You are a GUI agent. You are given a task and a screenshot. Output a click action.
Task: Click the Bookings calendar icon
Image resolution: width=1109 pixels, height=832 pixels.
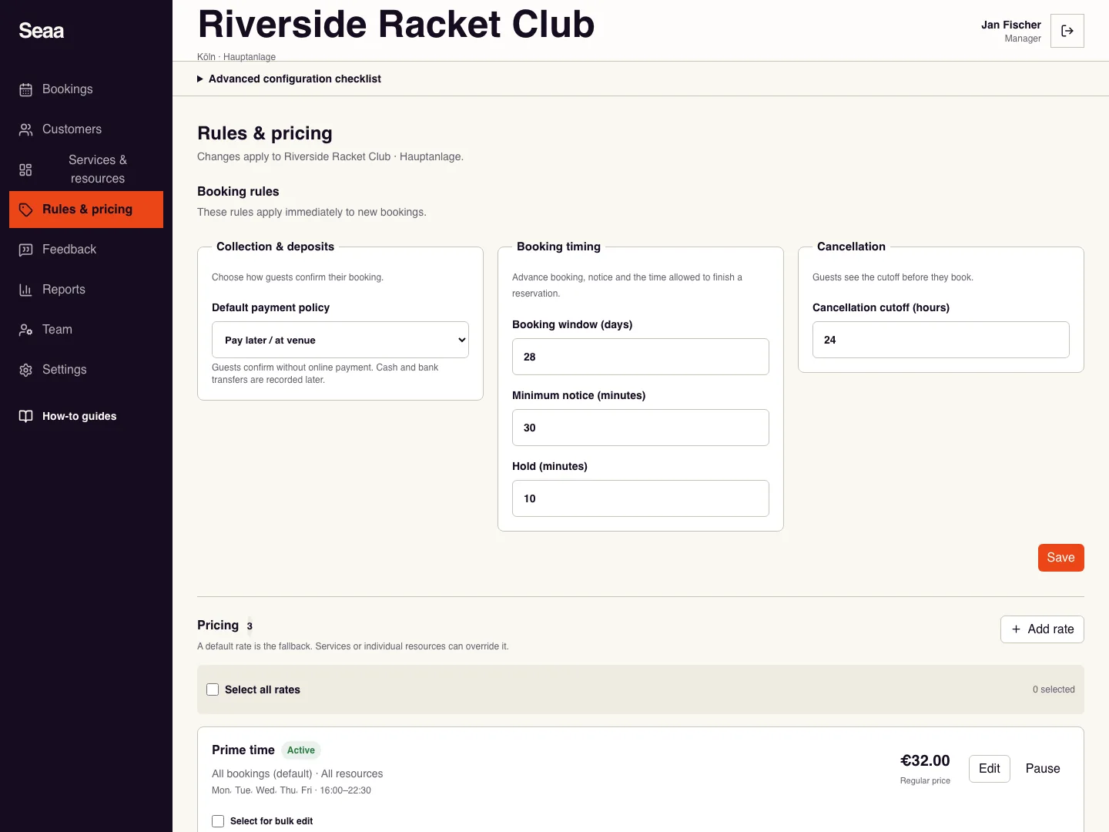click(25, 89)
